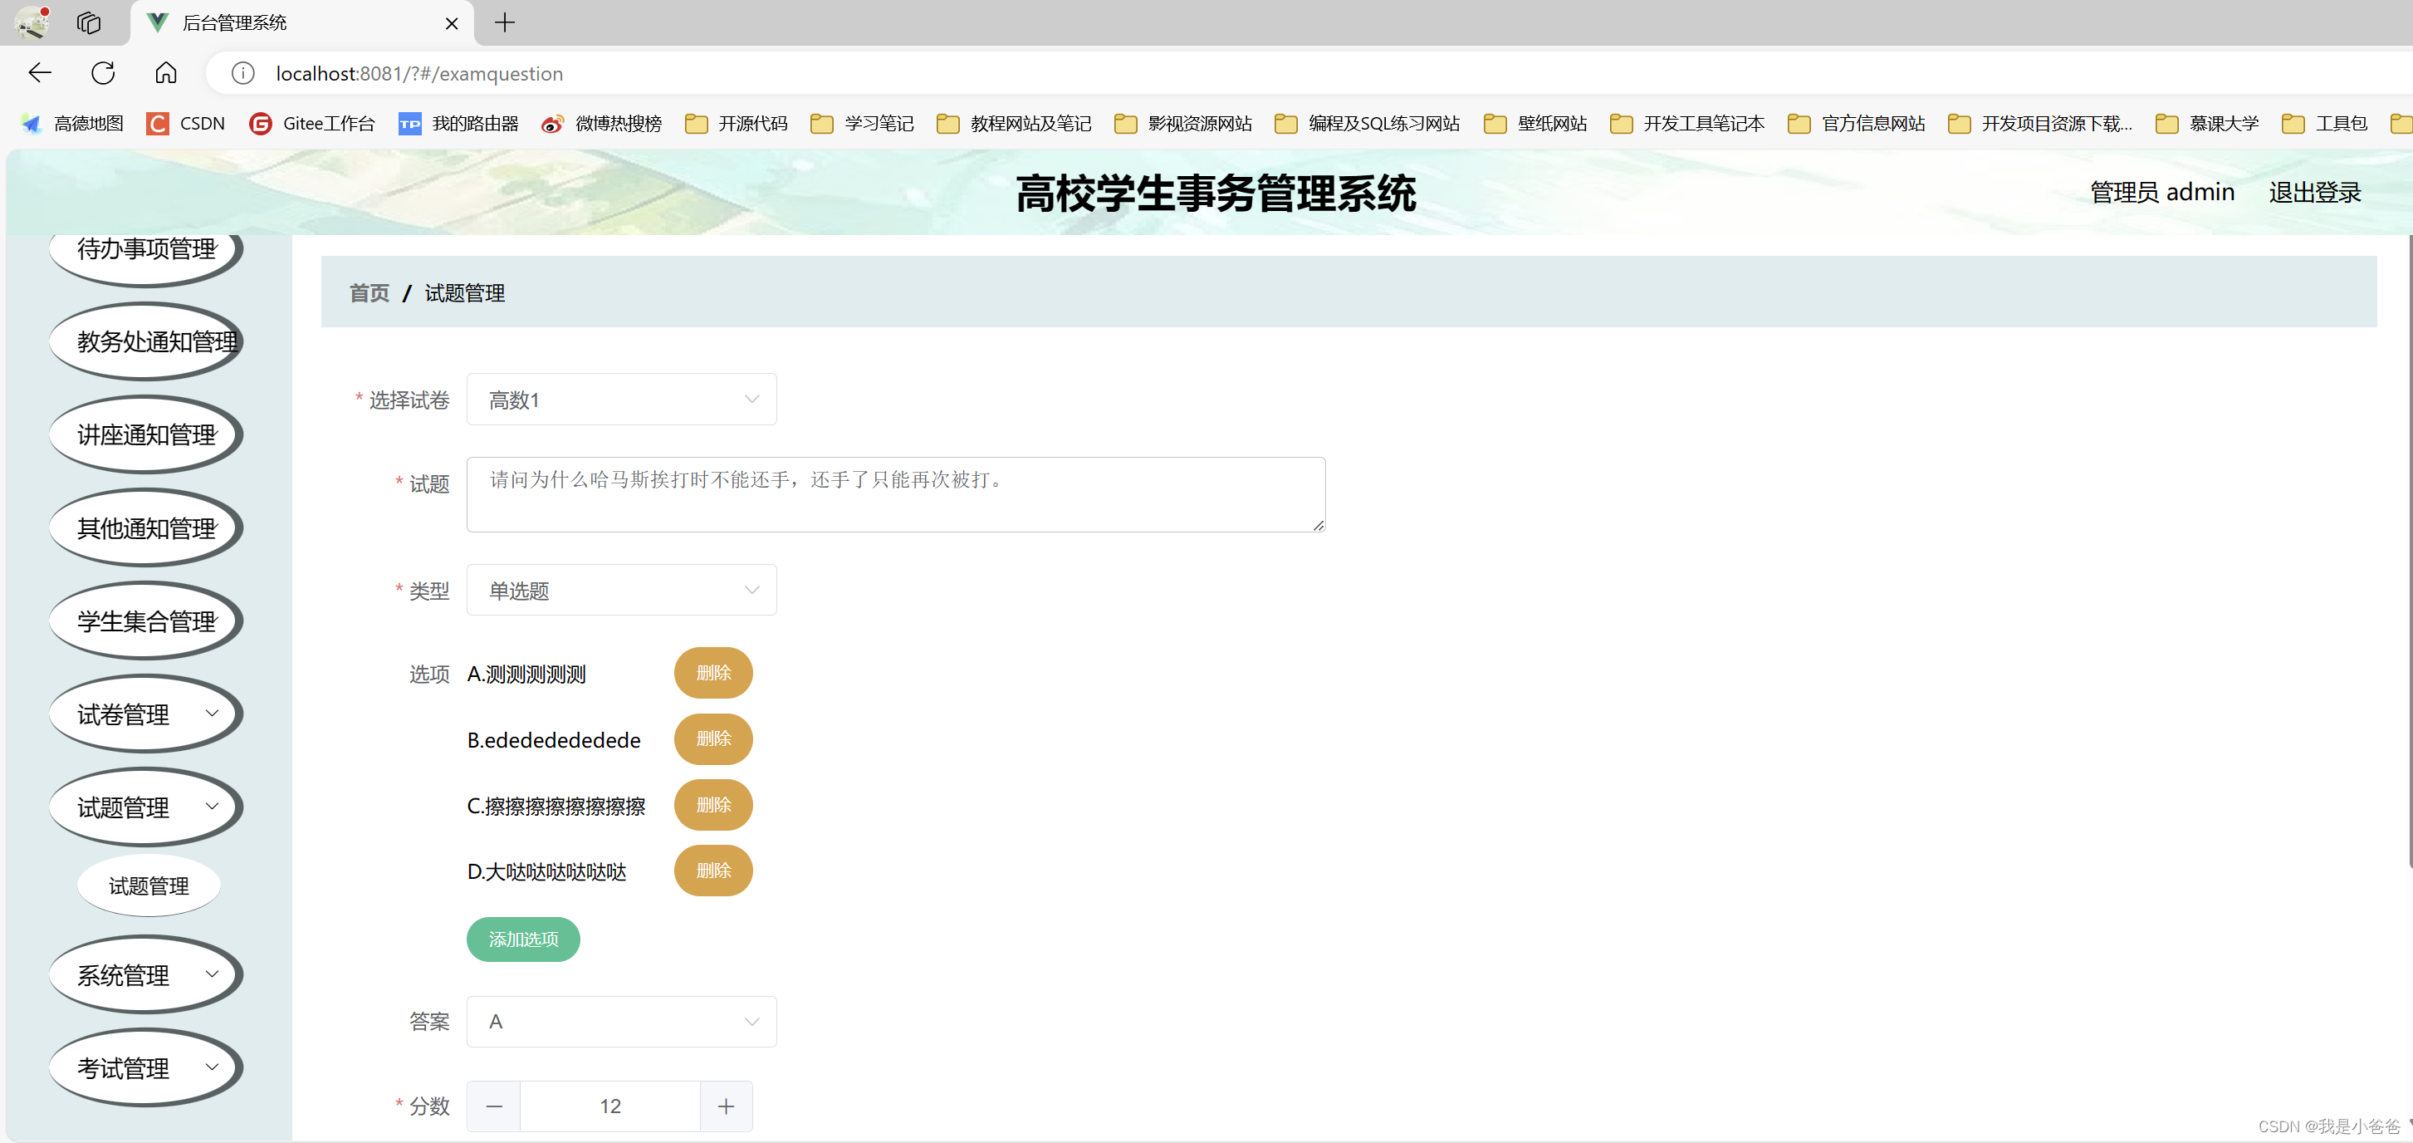Click the browser back arrow icon

[x=39, y=73]
